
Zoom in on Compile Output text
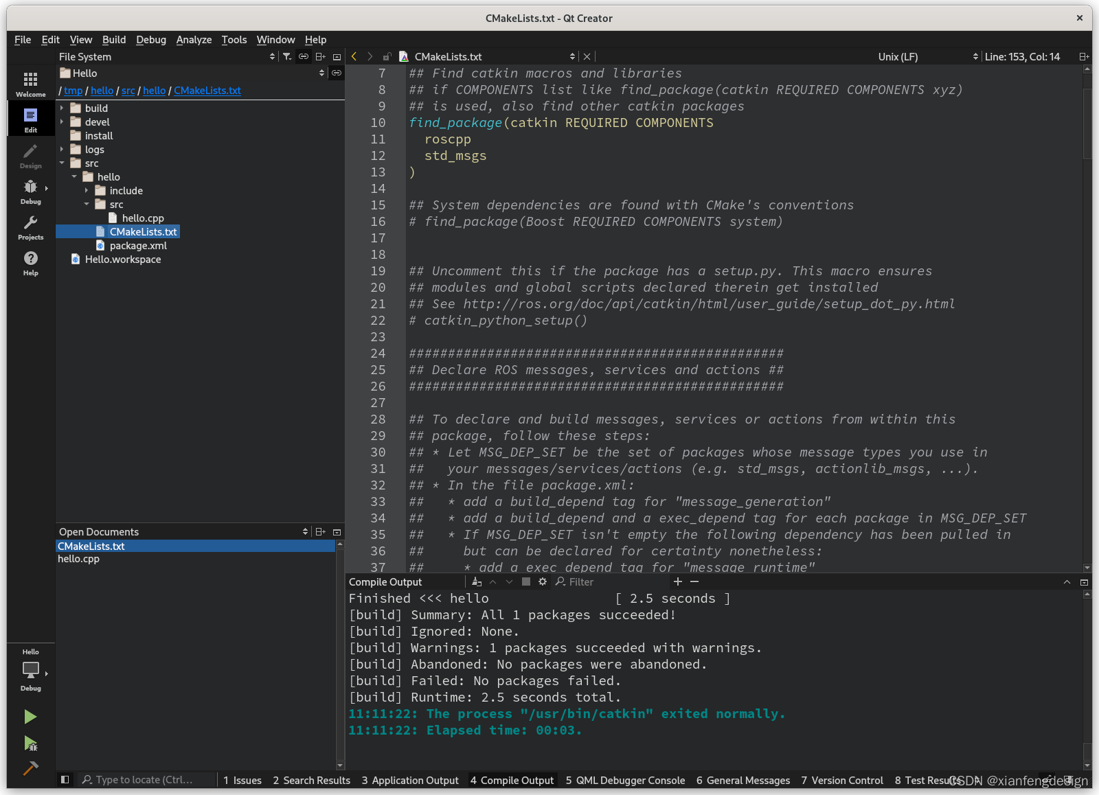click(x=678, y=581)
